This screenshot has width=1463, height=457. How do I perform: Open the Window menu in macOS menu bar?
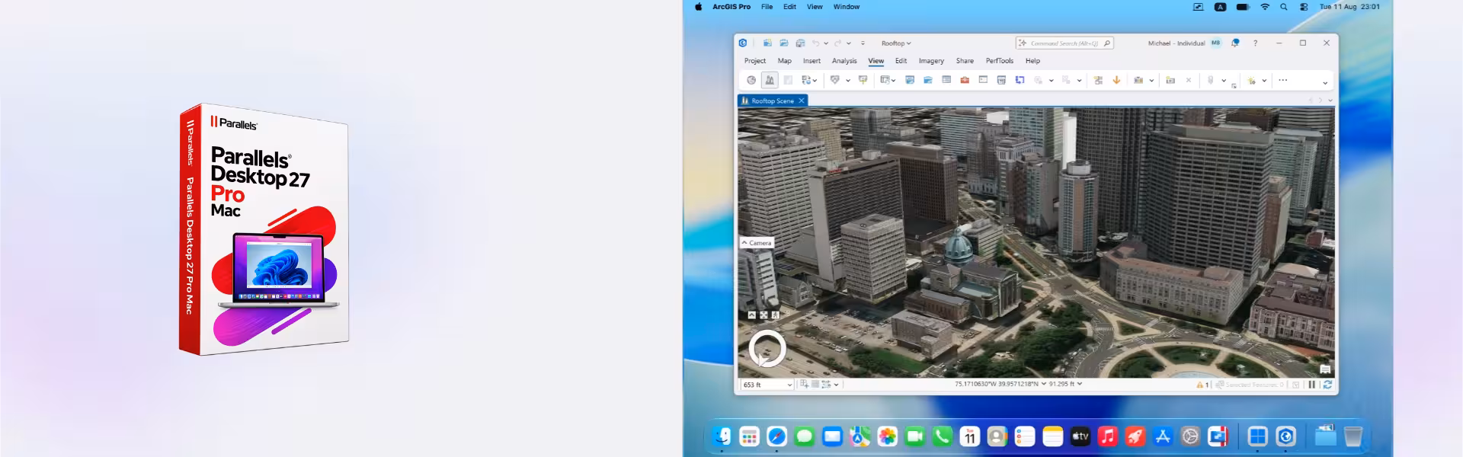point(846,7)
